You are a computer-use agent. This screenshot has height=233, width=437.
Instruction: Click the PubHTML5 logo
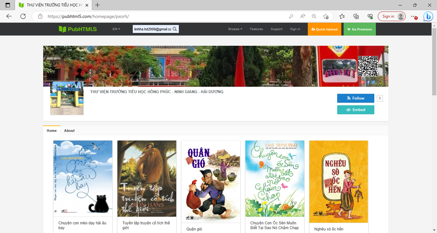tap(78, 29)
